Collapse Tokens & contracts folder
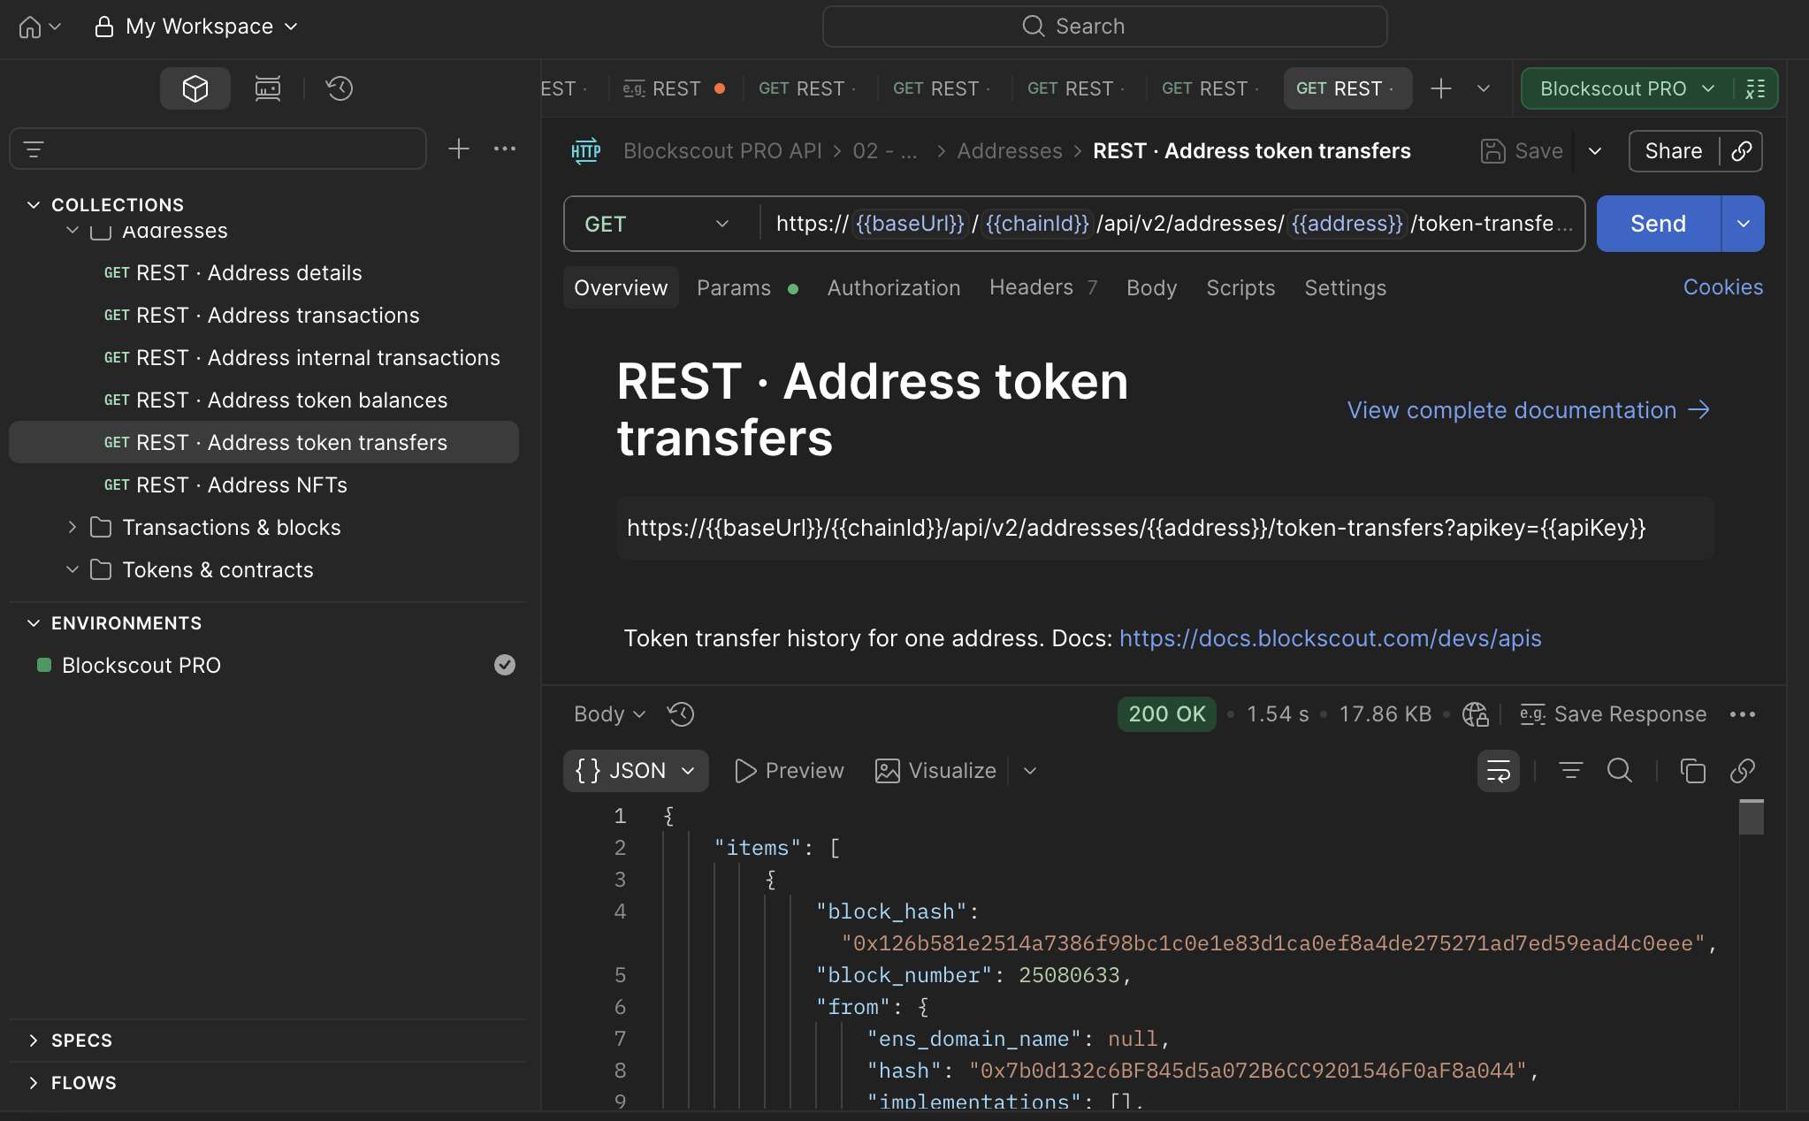 [x=73, y=570]
